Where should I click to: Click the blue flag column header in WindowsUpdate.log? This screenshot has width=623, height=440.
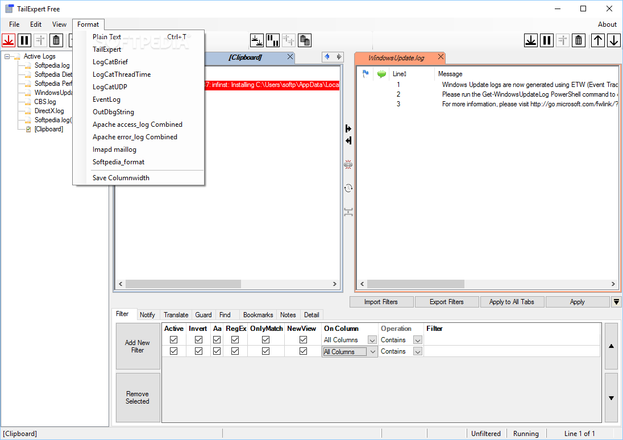tap(366, 73)
